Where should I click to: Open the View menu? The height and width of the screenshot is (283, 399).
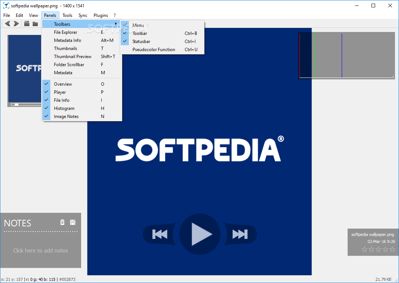click(x=33, y=15)
